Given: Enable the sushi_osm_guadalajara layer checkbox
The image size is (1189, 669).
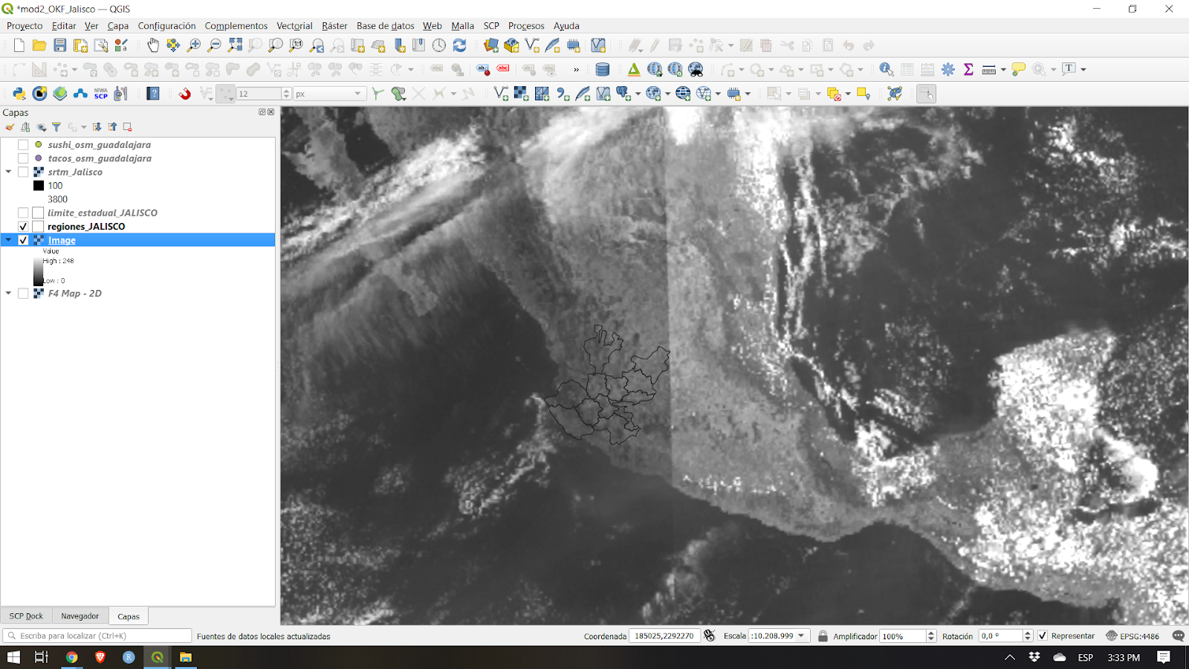Looking at the screenshot, I should [x=23, y=145].
